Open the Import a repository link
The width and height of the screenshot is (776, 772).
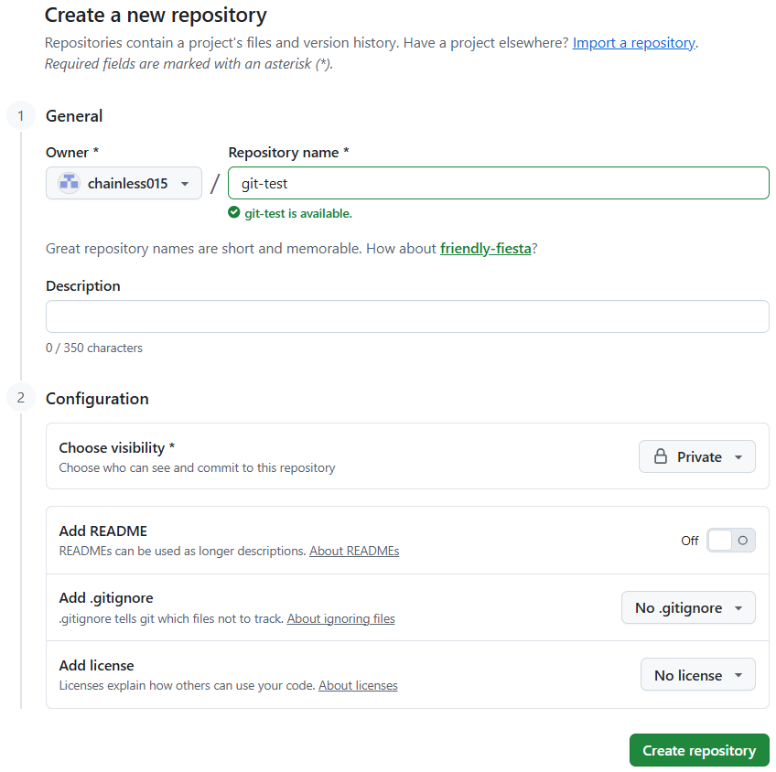pos(634,43)
